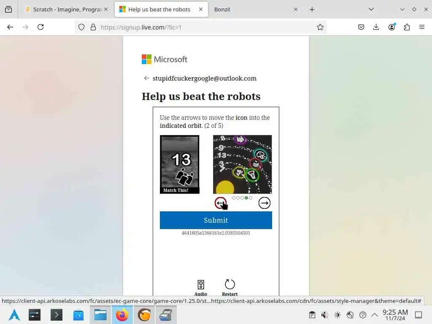Expand the hidden system tray icons
432x324 pixels.
pyautogui.click(x=375, y=314)
